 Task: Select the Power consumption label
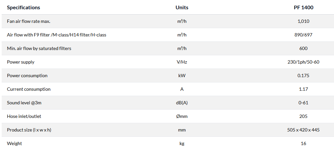[27, 76]
